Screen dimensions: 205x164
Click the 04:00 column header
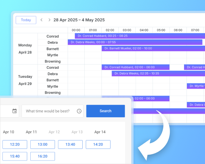pyautogui.click(x=144, y=30)
